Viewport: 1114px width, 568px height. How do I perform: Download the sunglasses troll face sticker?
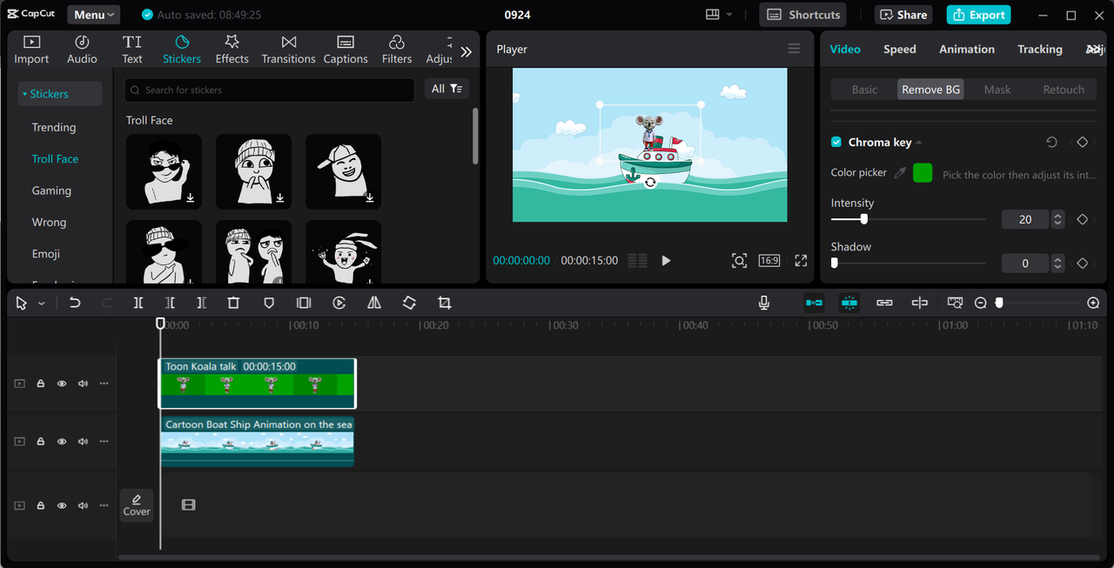point(191,198)
